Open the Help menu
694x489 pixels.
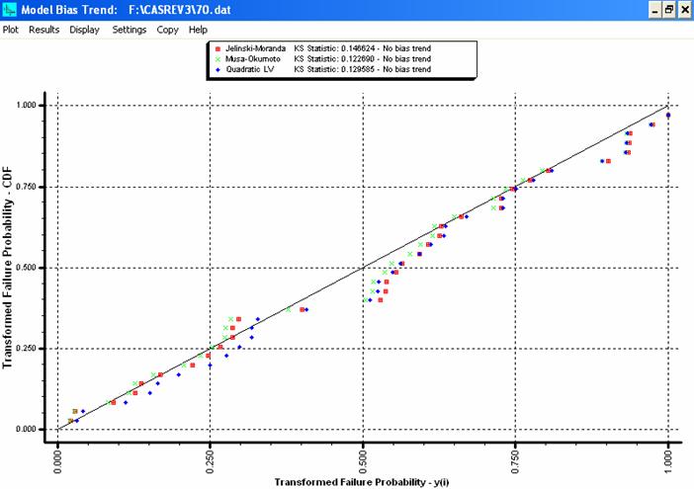click(x=198, y=30)
